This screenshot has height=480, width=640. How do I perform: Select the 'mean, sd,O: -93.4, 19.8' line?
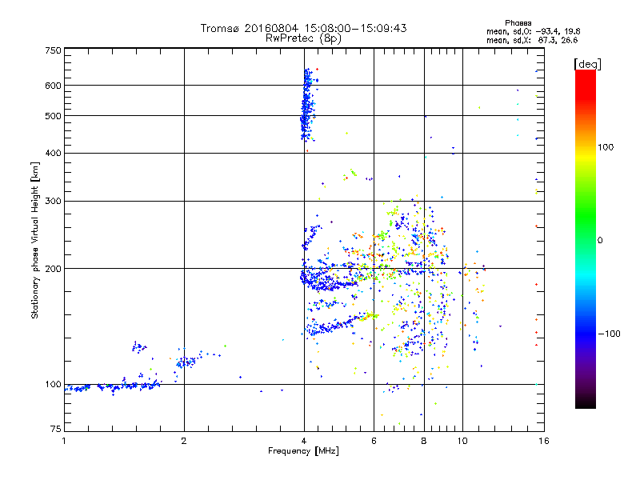[x=533, y=32]
